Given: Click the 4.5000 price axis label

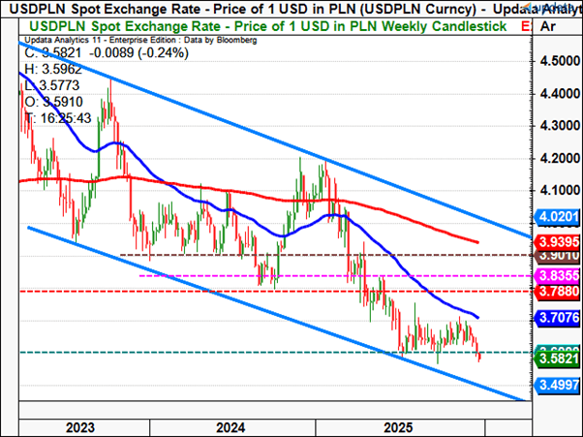Looking at the screenshot, I should (x=557, y=61).
